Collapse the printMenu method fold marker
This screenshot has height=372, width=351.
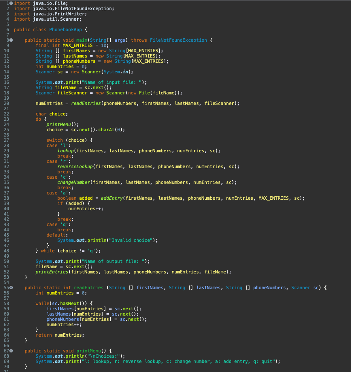click(x=11, y=351)
